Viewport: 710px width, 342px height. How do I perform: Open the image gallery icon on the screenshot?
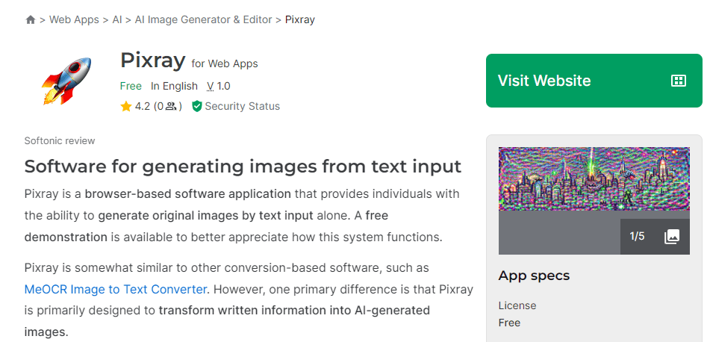[672, 237]
